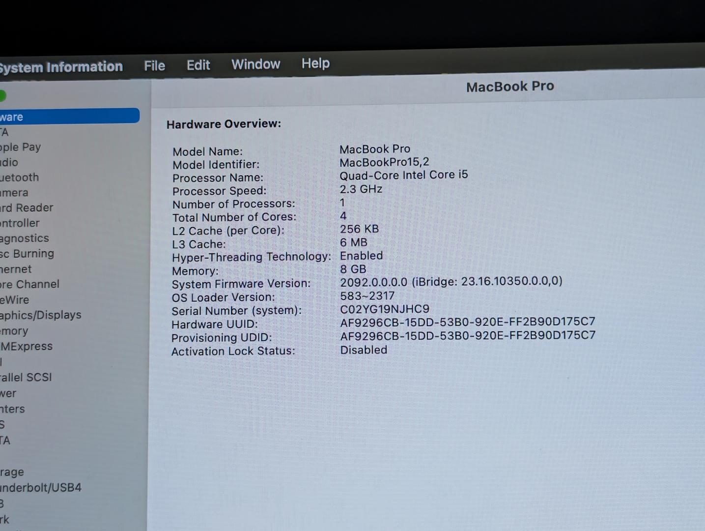Select FireWire in the sidebar
The height and width of the screenshot is (531, 705).
(x=14, y=300)
